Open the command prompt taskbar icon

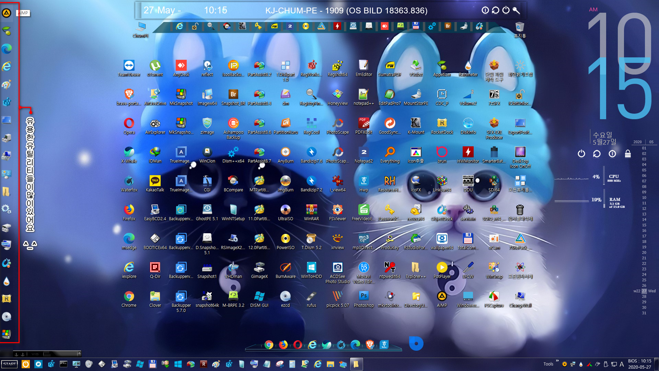pos(63,364)
